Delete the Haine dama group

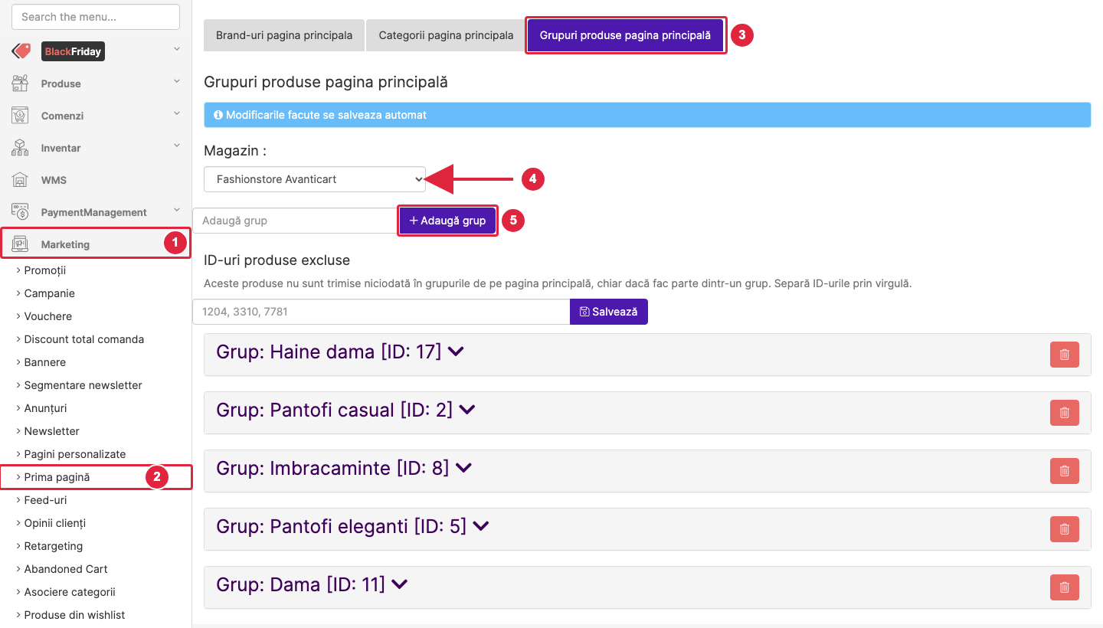1065,355
